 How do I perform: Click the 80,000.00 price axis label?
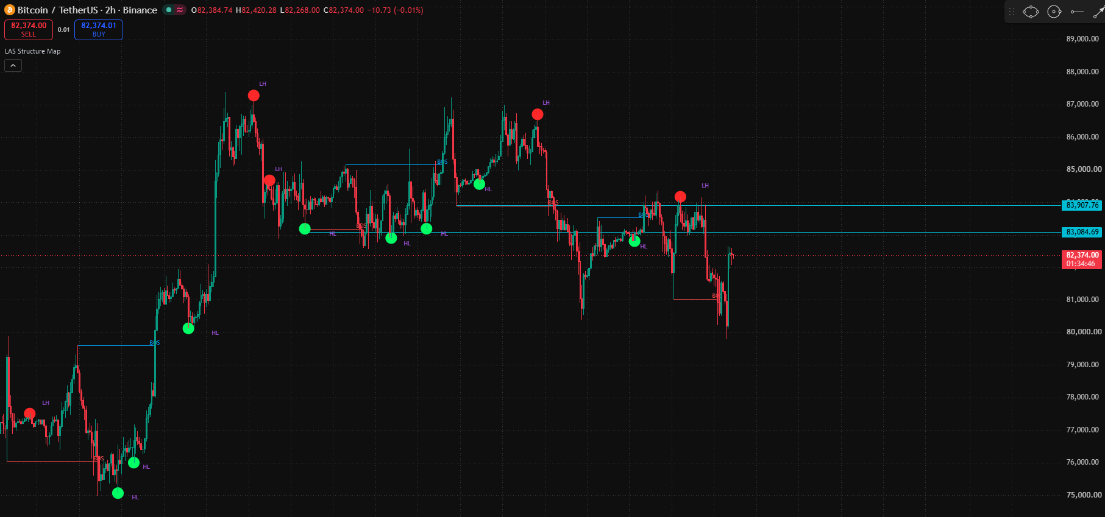click(1084, 332)
